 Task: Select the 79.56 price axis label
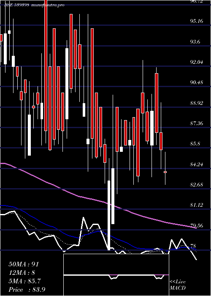(197, 225)
